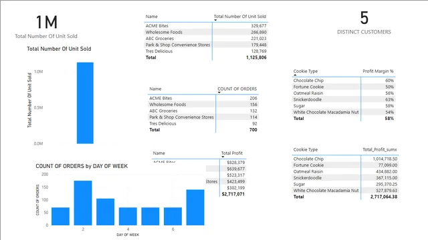This screenshot has width=428, height=240.
Task: Select ABC Groceries in the COUNT OF ORDERS table
Action: coord(163,111)
